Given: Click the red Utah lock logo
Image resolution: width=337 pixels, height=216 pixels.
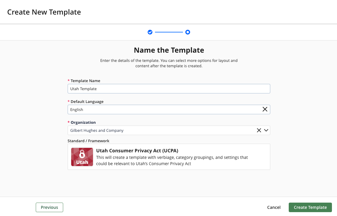Looking at the screenshot, I should coord(82,157).
